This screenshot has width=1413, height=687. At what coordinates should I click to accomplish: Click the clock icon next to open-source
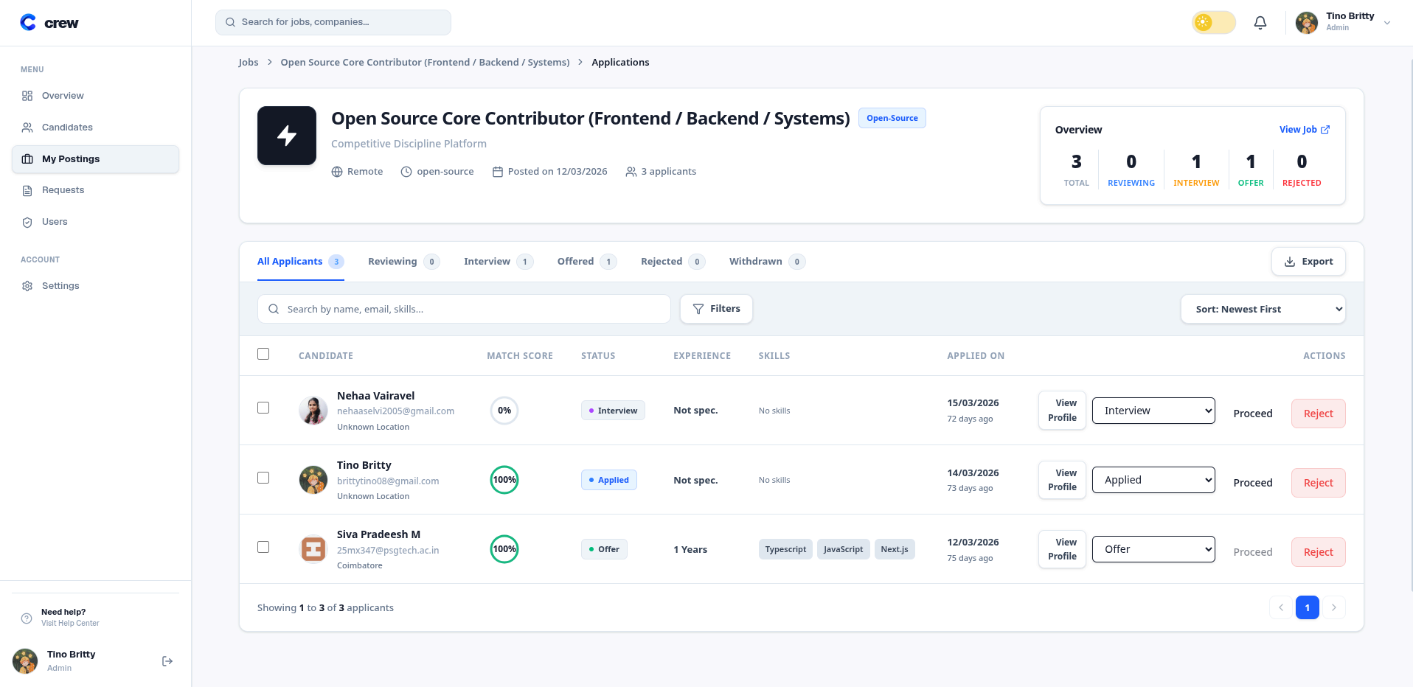[x=406, y=172]
